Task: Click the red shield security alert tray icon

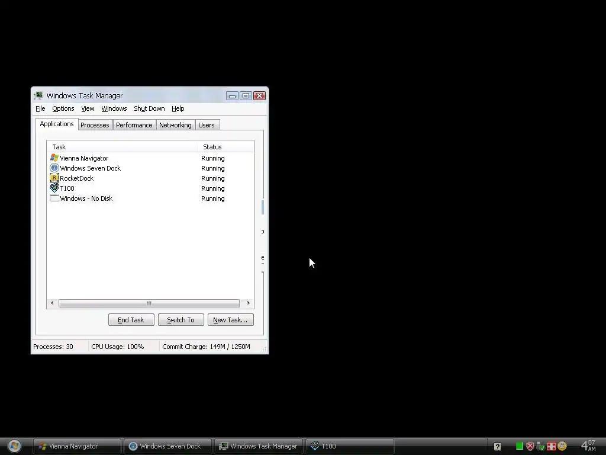Action: [x=530, y=446]
